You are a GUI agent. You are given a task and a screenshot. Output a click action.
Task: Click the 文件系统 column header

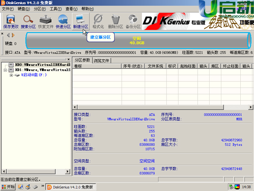coord(155,66)
